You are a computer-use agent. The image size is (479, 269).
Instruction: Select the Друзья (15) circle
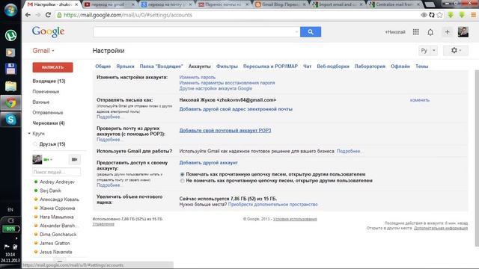tap(52, 144)
